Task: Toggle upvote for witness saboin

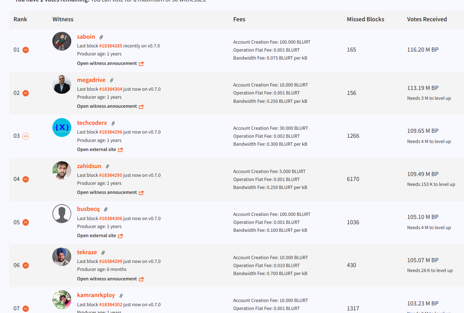Action: [26, 50]
